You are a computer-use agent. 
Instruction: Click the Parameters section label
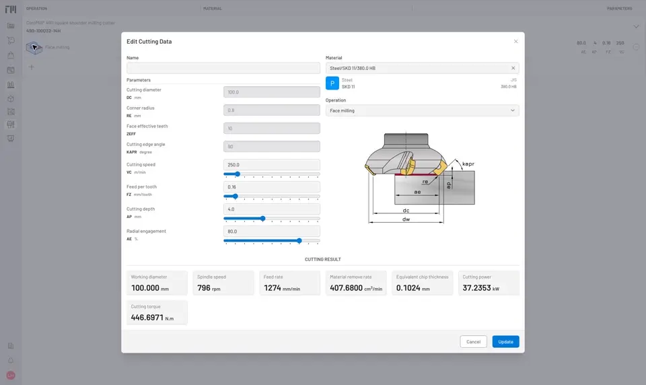pyautogui.click(x=139, y=80)
